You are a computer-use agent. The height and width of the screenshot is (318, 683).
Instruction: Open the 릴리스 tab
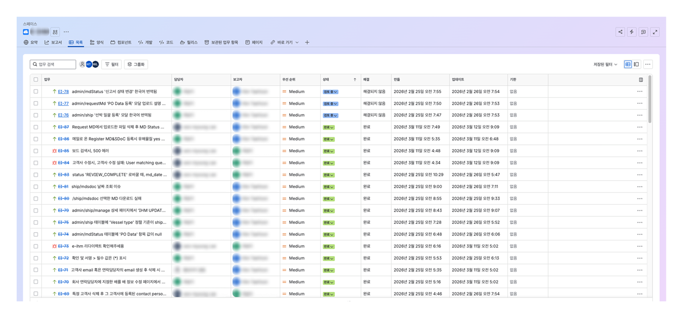tap(189, 42)
